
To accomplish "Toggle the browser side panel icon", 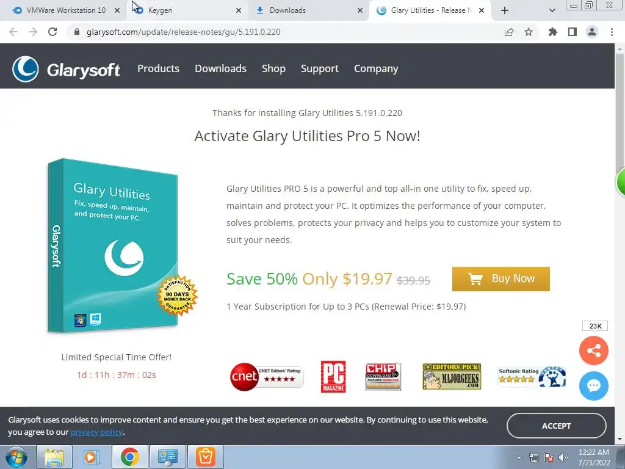I will [573, 32].
